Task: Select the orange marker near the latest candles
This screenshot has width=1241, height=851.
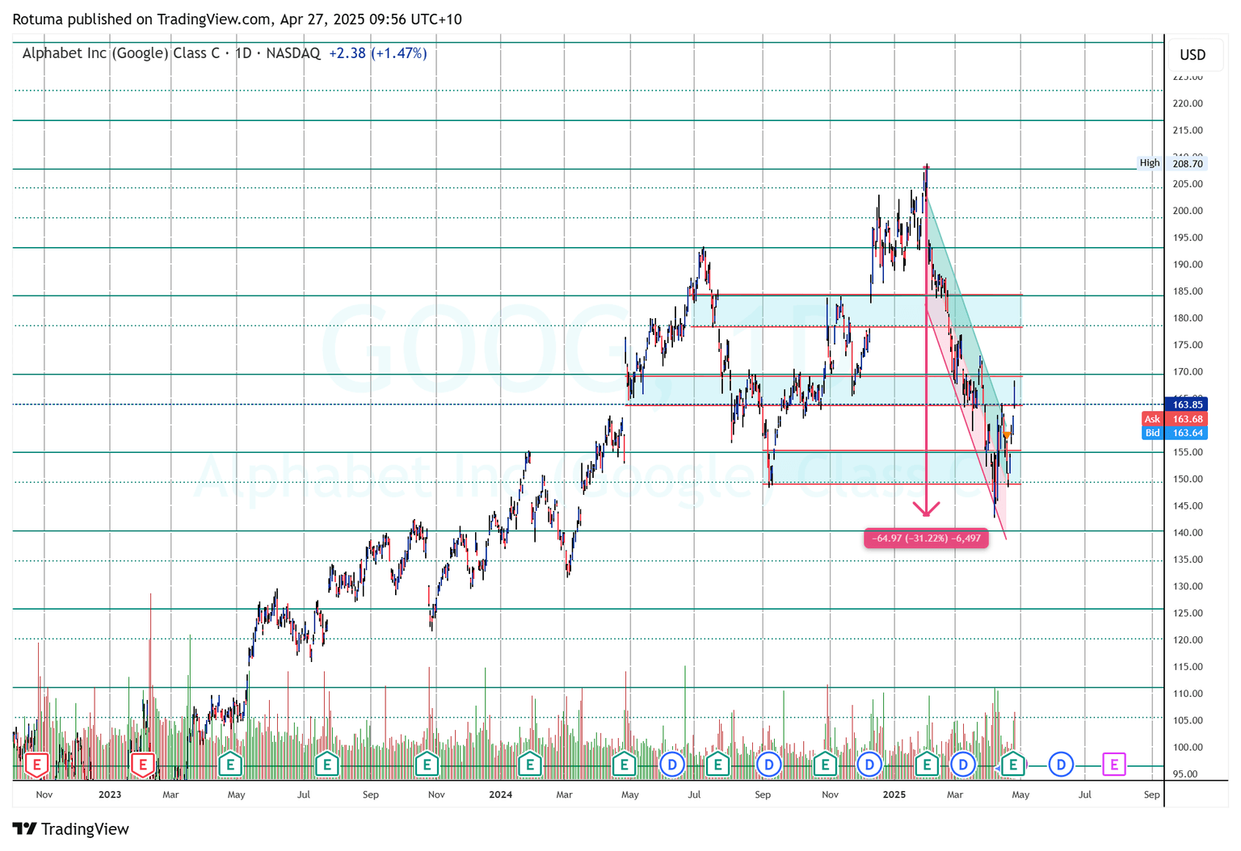Action: click(x=1007, y=434)
